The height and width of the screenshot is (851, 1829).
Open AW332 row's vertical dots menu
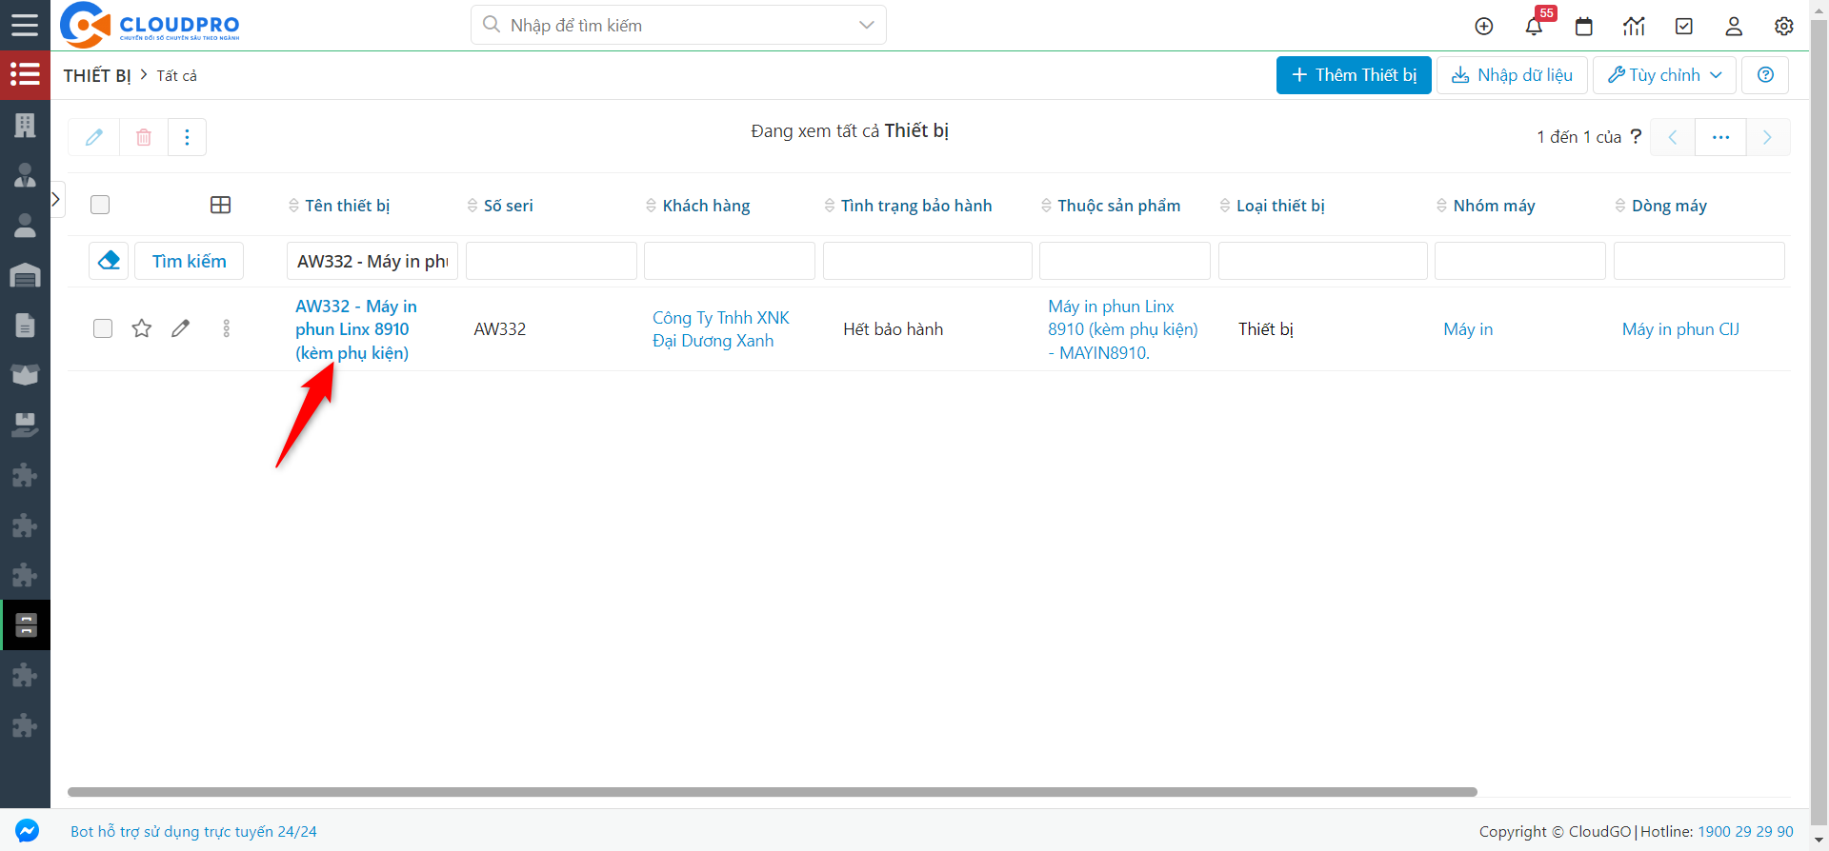(x=226, y=329)
